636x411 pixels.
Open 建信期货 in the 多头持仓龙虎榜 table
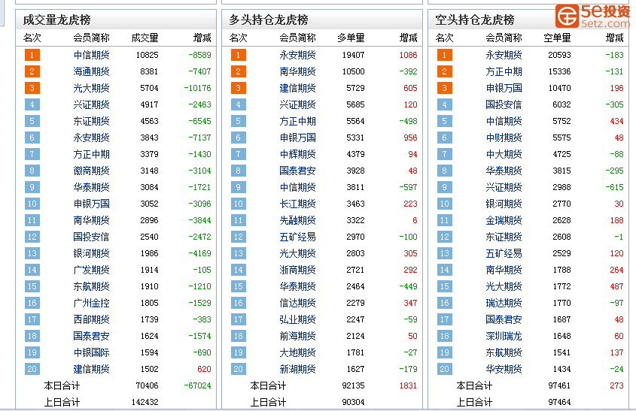(x=297, y=88)
